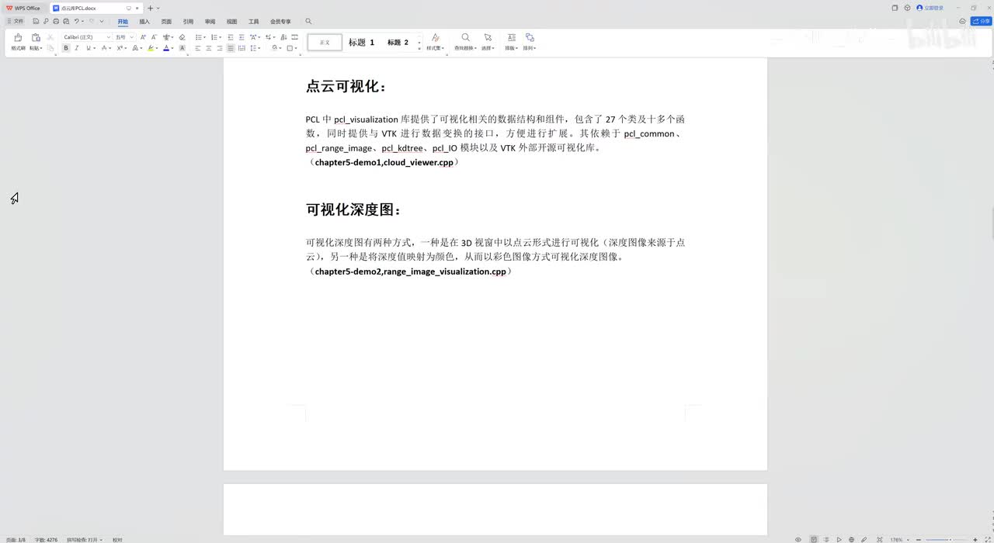Click the ribbon search magnifier icon
This screenshot has height=543, width=994.
[x=308, y=22]
